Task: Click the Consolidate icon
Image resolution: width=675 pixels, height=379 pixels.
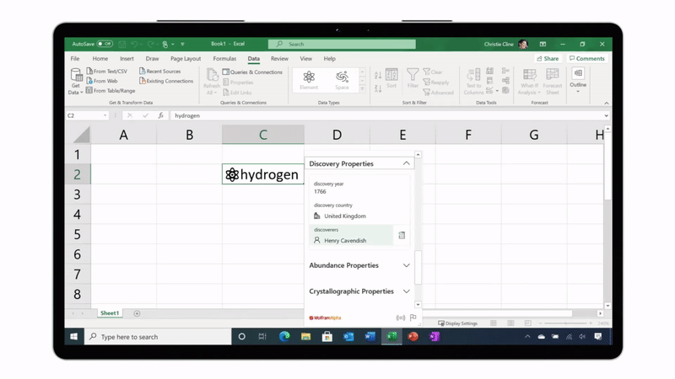Action: point(505,71)
